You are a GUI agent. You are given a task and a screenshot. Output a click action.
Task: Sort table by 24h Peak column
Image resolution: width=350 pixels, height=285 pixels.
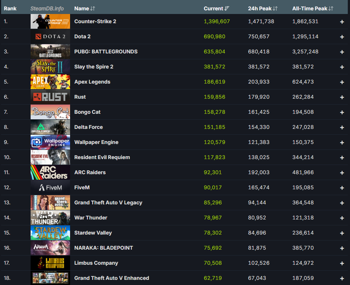(x=263, y=8)
